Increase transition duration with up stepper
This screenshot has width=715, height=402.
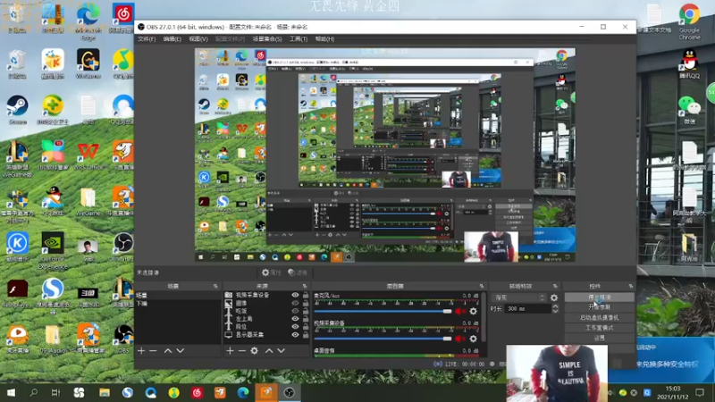point(555,306)
